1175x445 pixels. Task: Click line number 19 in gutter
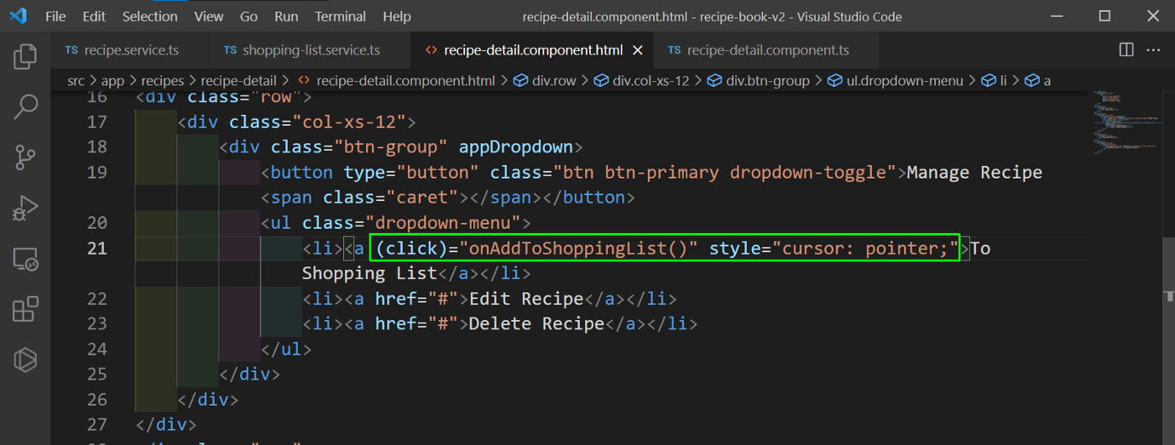click(x=97, y=173)
